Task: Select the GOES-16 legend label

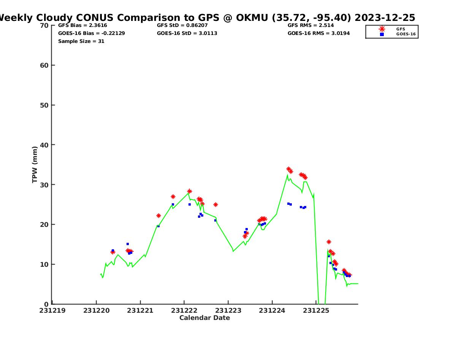Action: (406, 34)
